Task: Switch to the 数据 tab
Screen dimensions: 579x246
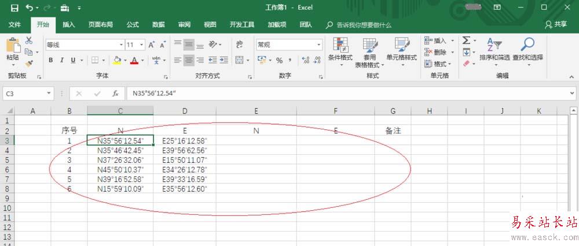Action: coord(159,25)
